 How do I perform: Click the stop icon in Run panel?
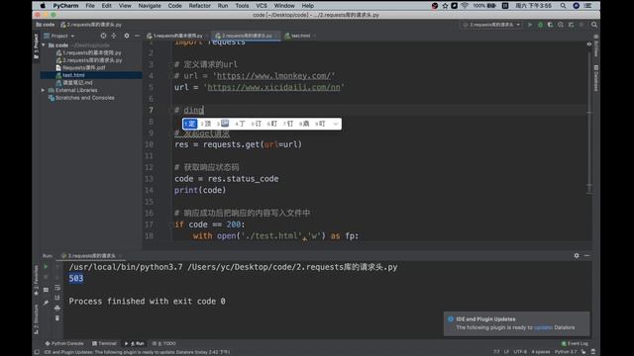(x=46, y=277)
